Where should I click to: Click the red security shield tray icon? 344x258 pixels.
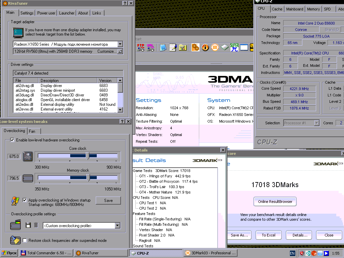click(302, 253)
